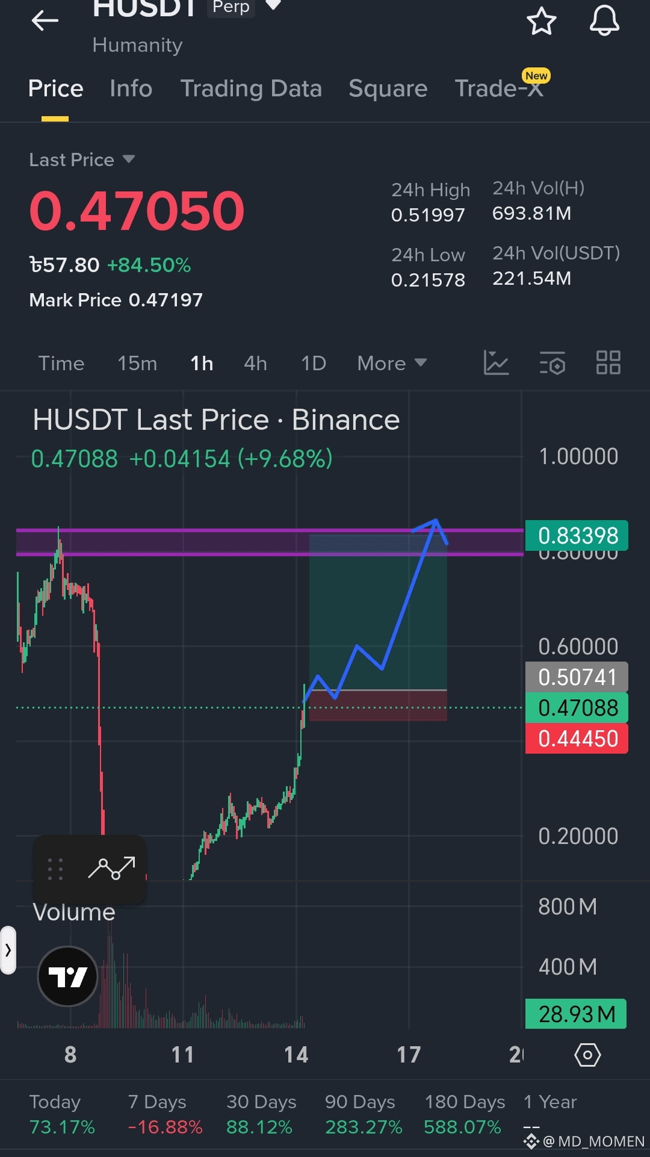
Task: Tap the date 11 on time axis
Action: [183, 1055]
